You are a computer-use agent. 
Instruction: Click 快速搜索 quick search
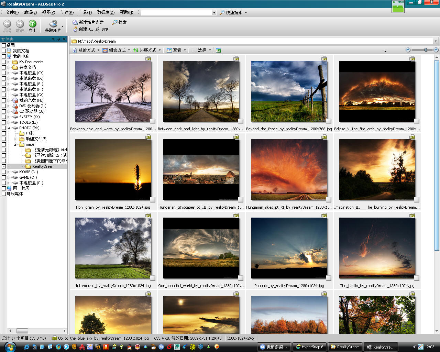click(231, 12)
